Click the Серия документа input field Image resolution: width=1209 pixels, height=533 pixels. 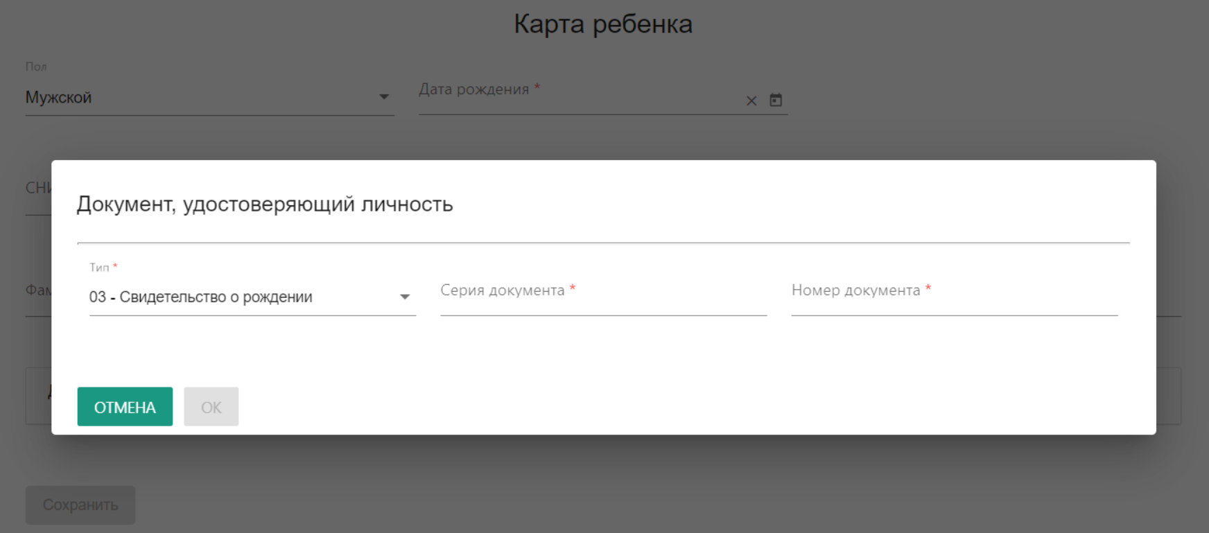pos(603,297)
